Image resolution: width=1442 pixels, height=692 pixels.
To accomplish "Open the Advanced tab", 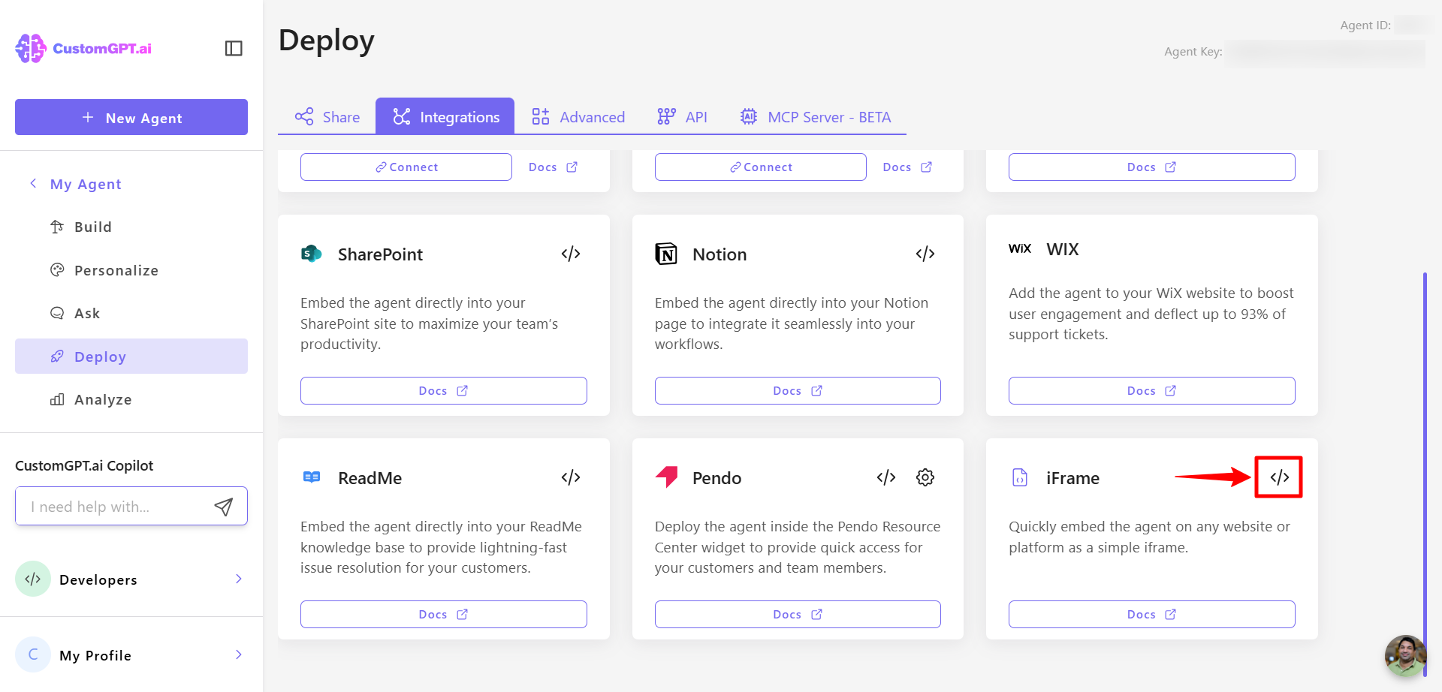I will coord(578,116).
